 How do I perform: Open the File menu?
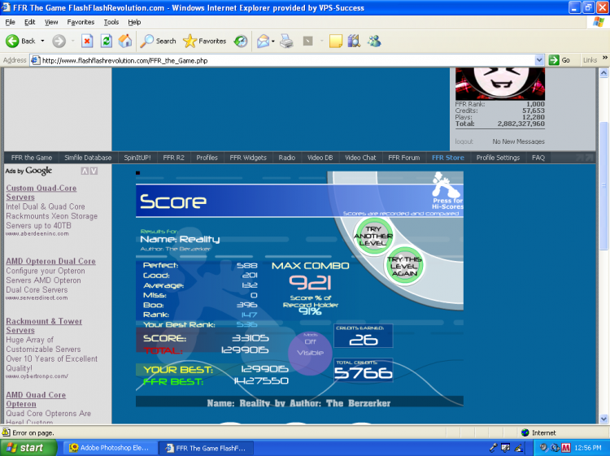pyautogui.click(x=10, y=22)
